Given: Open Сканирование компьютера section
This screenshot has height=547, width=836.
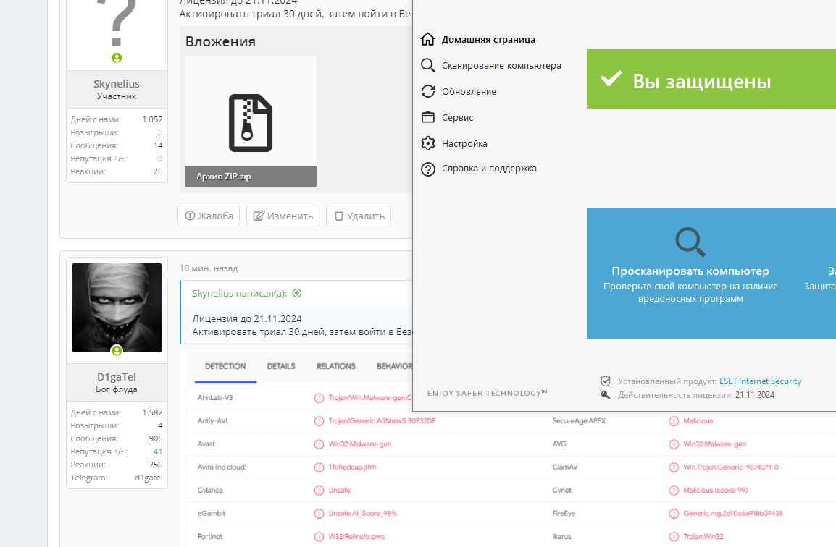Looking at the screenshot, I should (501, 66).
